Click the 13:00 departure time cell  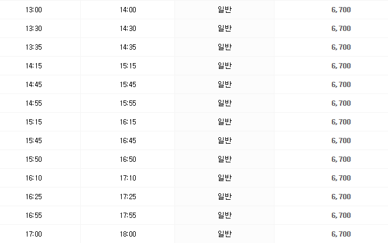(34, 10)
